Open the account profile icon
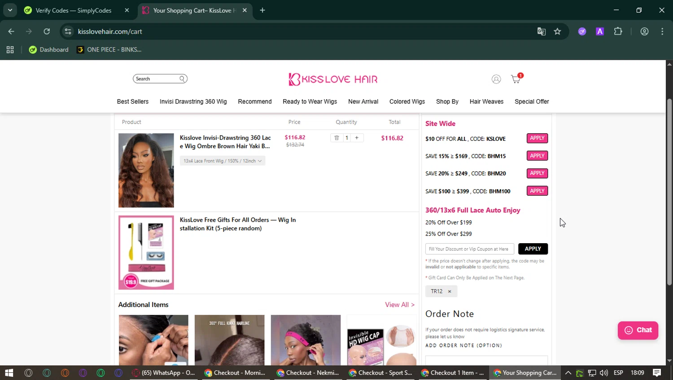Image resolution: width=673 pixels, height=380 pixels. coord(496,79)
